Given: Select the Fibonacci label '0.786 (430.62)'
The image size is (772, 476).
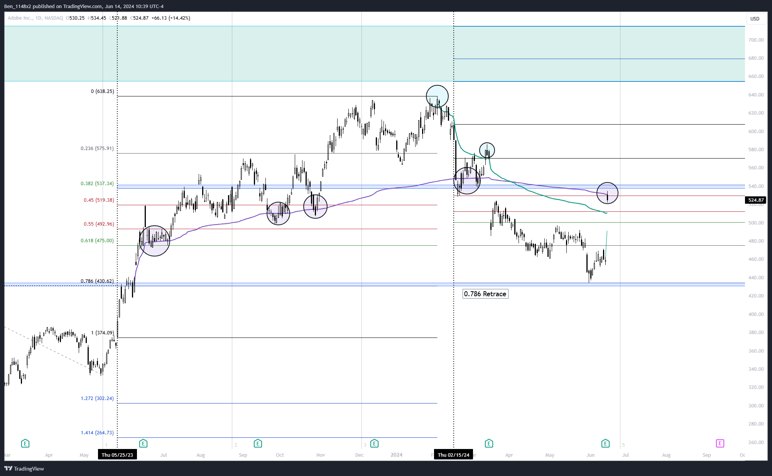Looking at the screenshot, I should [97, 281].
